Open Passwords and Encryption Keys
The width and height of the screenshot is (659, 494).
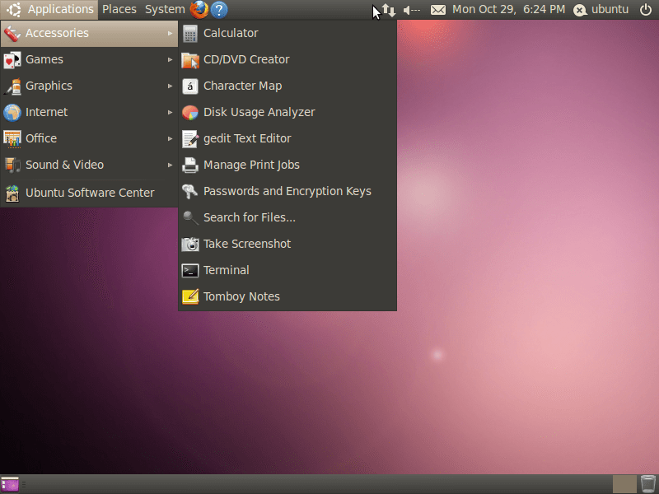click(x=287, y=191)
